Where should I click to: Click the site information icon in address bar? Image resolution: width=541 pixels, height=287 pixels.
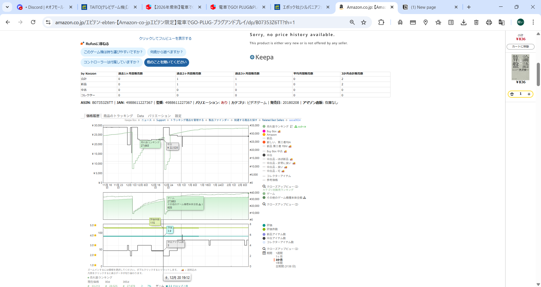tap(48, 22)
